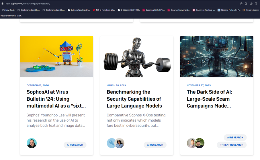Click the THREAT RESEARCH tag
Image resolution: width=260 pixels, height=160 pixels.
coord(231,145)
